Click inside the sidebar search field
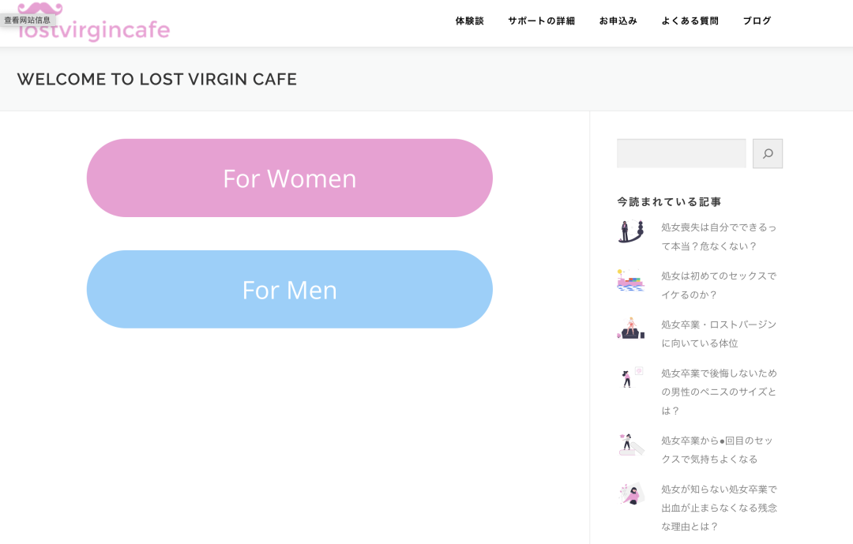 pos(681,153)
